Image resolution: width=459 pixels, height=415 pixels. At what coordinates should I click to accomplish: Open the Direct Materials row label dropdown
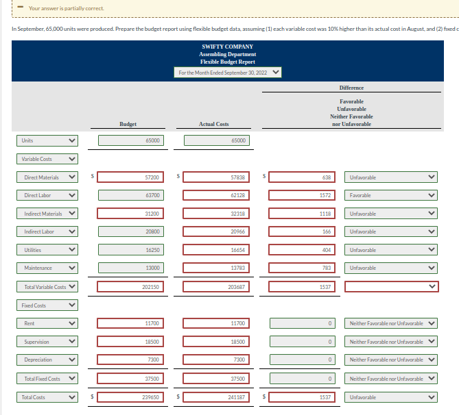coord(47,177)
